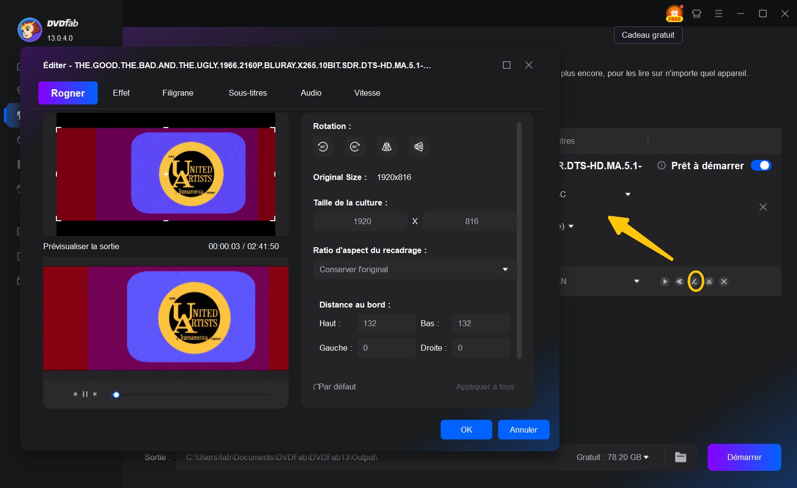Viewport: 797px width, 488px height.
Task: Flip video vertically
Action: pos(419,147)
